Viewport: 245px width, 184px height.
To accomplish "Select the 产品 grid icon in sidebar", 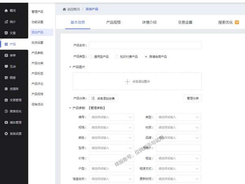I will pyautogui.click(x=6, y=44).
